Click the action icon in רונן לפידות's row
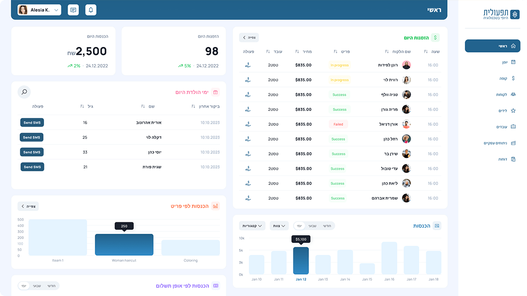This screenshot has width=527, height=296. [248, 65]
